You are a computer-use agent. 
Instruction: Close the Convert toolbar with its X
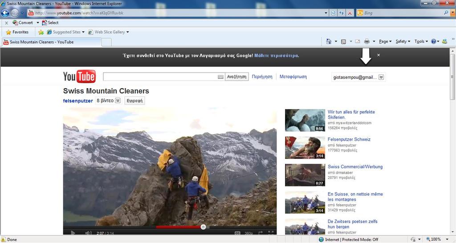click(6, 23)
